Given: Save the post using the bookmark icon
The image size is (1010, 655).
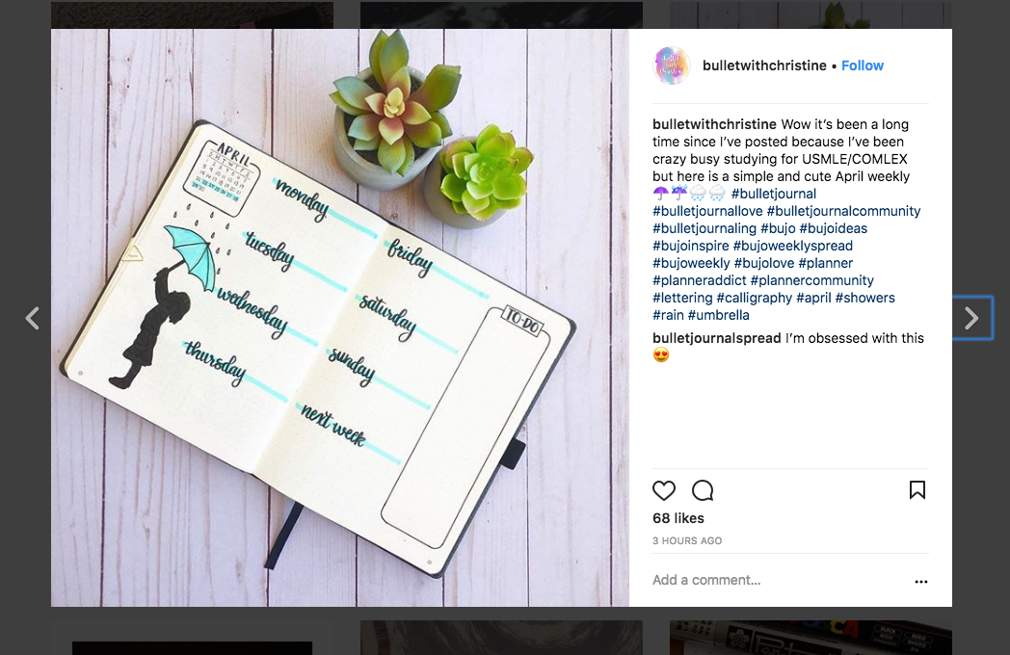Looking at the screenshot, I should [917, 490].
